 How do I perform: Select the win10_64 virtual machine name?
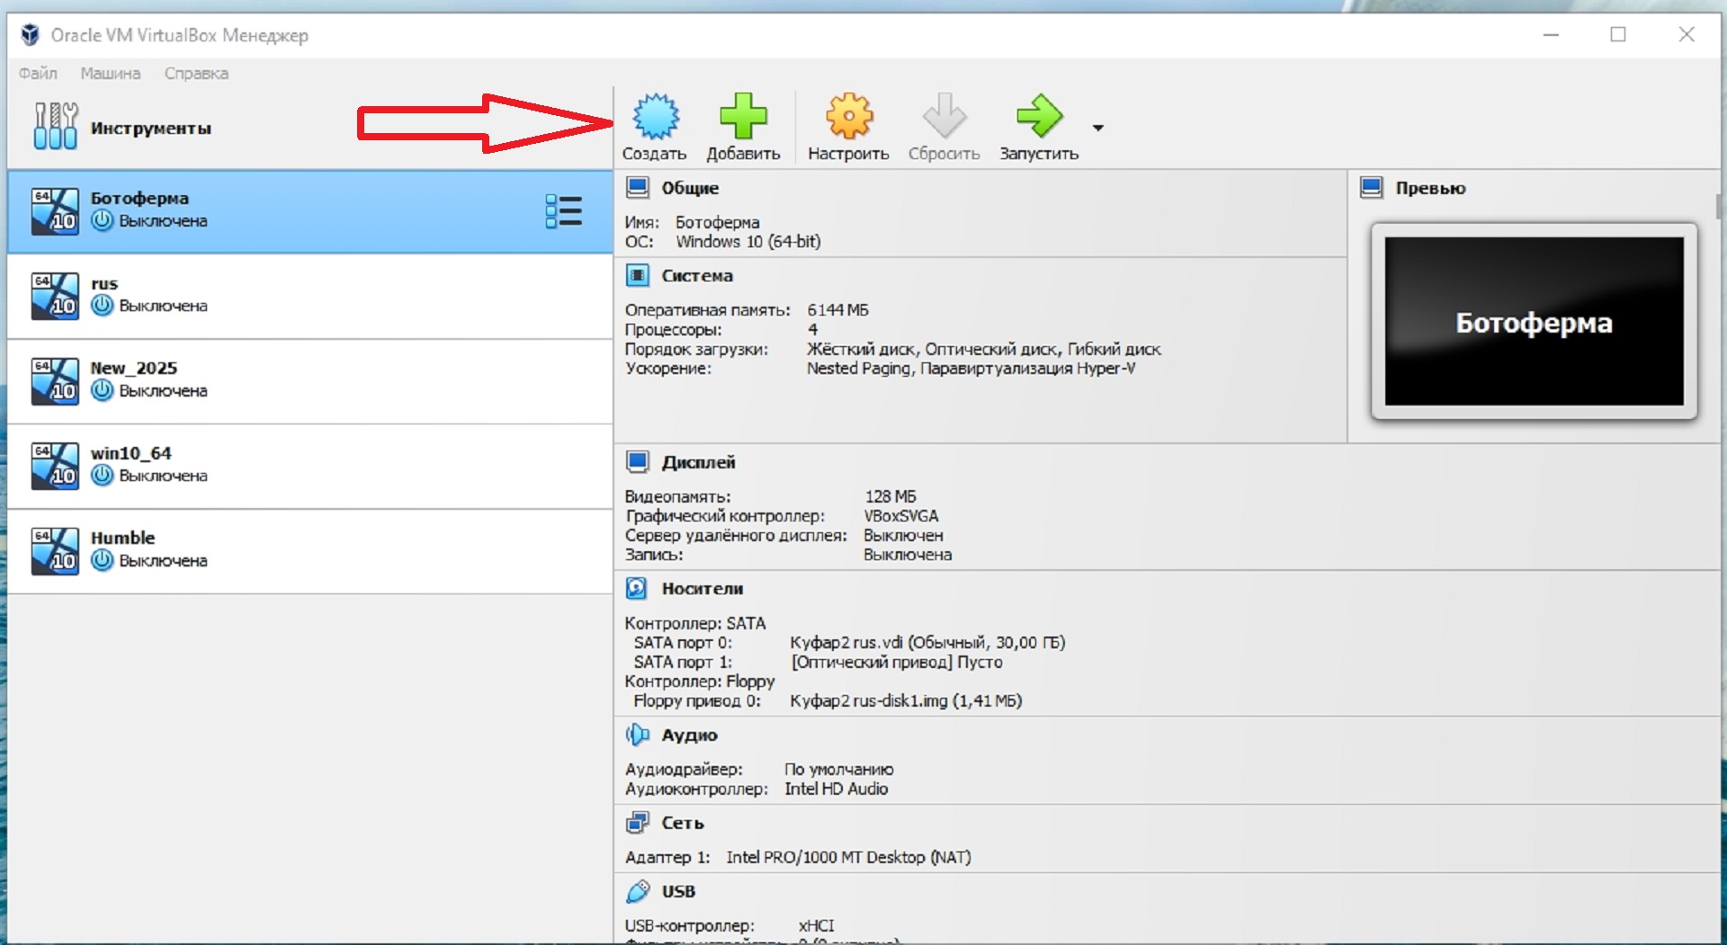(x=131, y=453)
